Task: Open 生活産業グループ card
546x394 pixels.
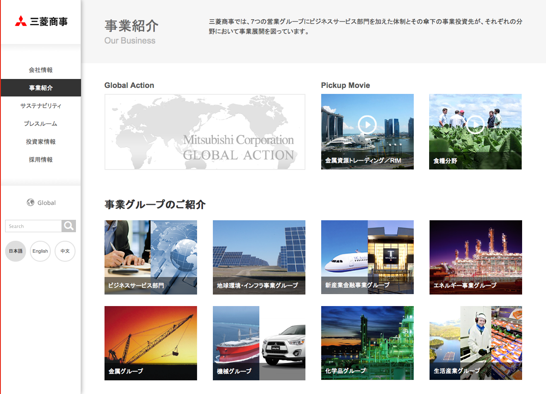Action: coord(476,343)
